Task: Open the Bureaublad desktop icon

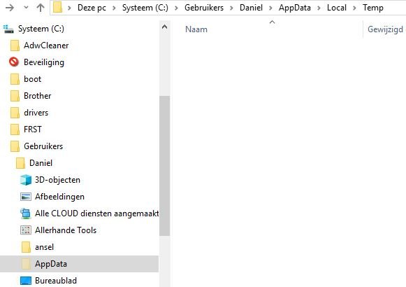Action: tap(26, 281)
